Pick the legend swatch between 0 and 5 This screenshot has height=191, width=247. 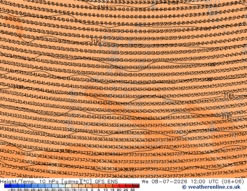pos(95,186)
